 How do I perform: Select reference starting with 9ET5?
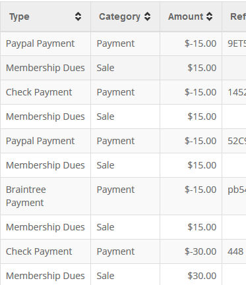[x=237, y=43]
